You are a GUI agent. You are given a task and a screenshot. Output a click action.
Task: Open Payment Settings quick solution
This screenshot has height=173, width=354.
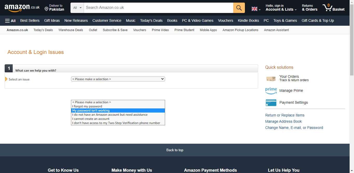[294, 103]
